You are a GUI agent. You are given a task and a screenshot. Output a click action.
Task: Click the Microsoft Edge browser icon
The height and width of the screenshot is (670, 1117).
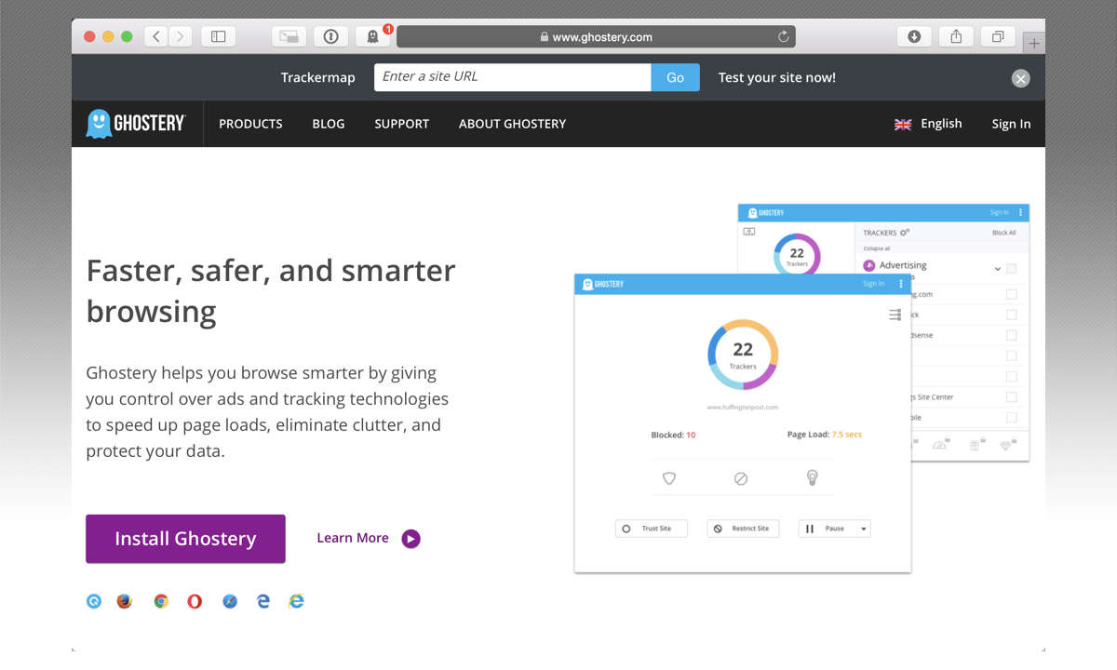[263, 601]
